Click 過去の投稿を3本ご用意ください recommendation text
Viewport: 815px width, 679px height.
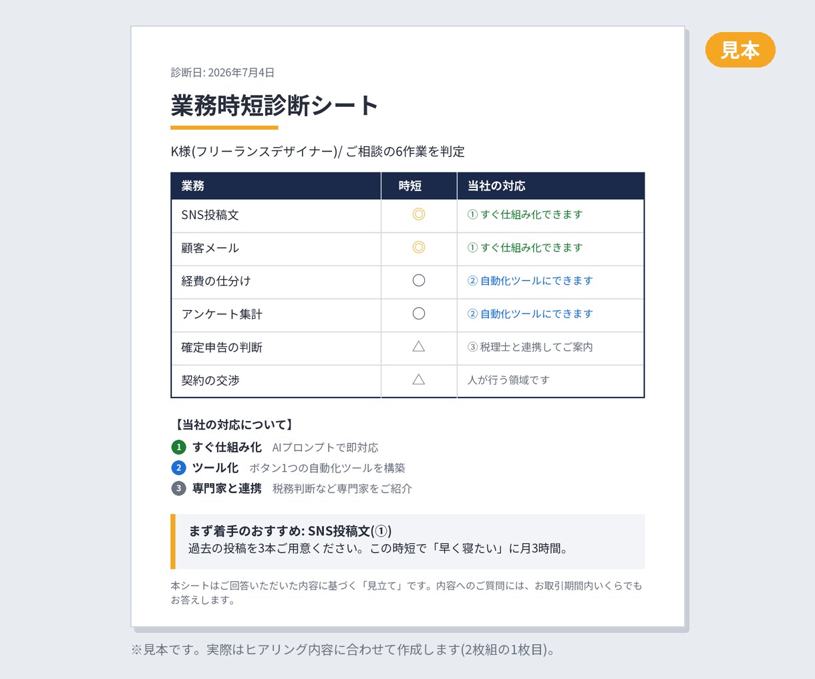click(379, 549)
